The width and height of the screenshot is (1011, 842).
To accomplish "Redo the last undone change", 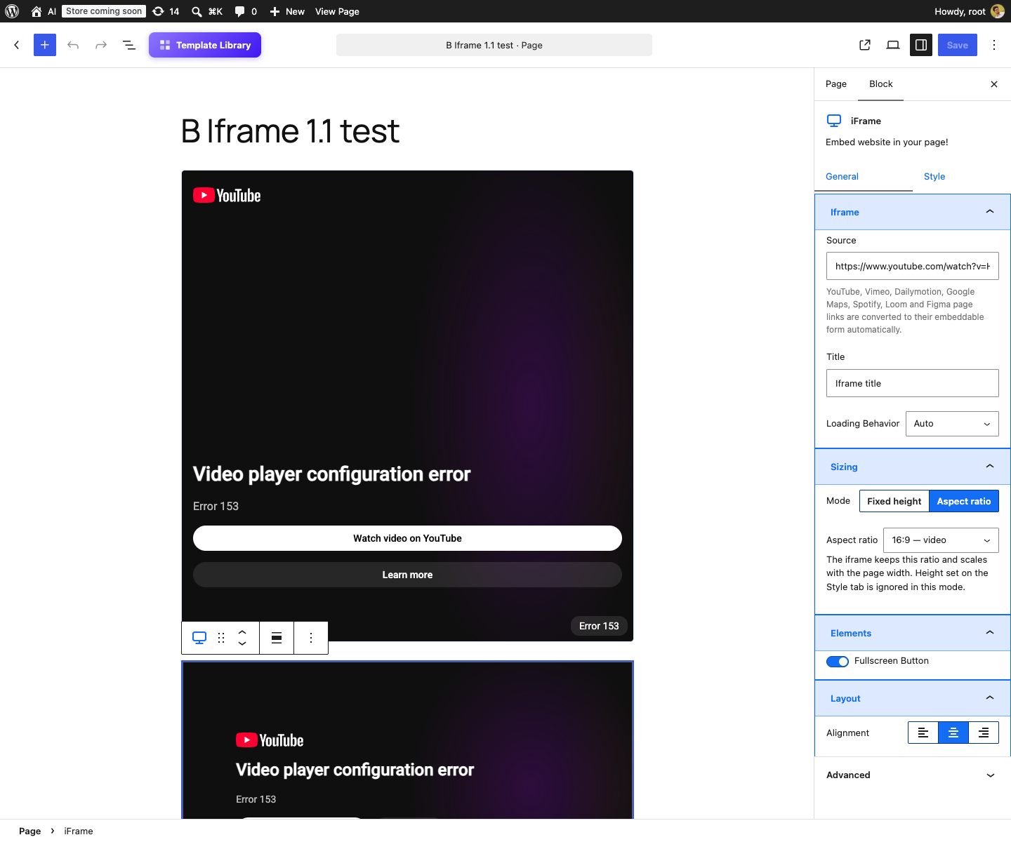I will 101,45.
